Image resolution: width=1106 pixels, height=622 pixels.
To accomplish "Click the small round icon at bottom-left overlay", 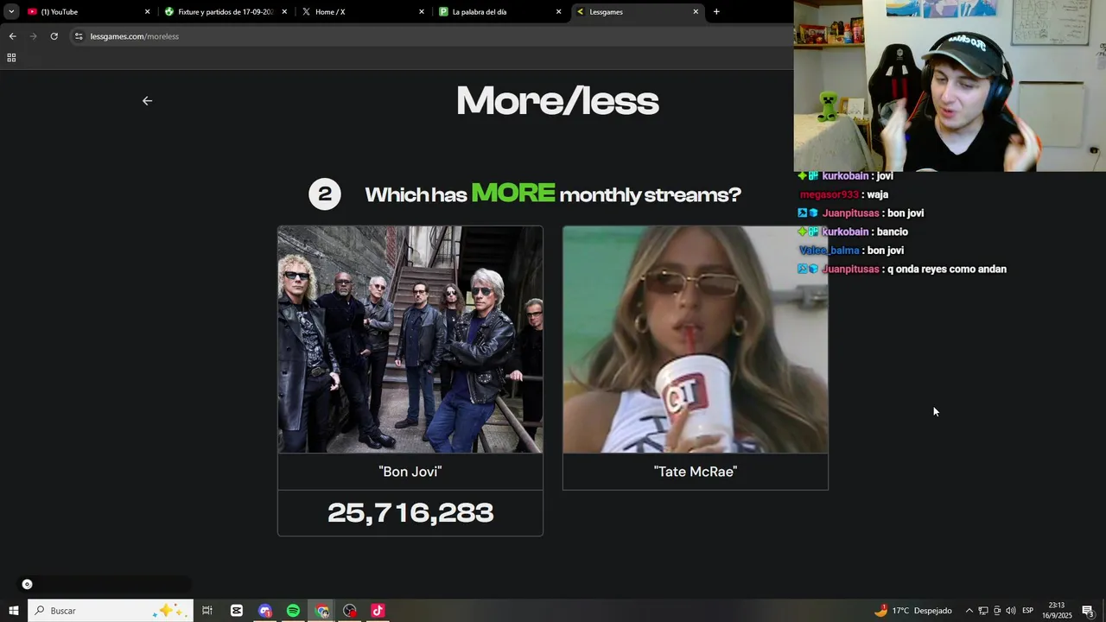I will pyautogui.click(x=27, y=585).
